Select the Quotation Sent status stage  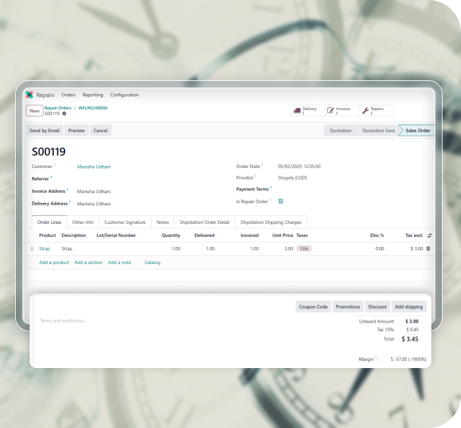point(379,130)
